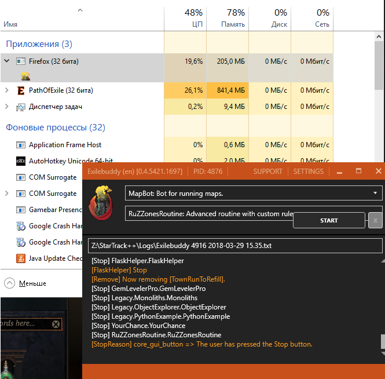Click the Exilebuddy log scrollbar thumb

[383, 341]
